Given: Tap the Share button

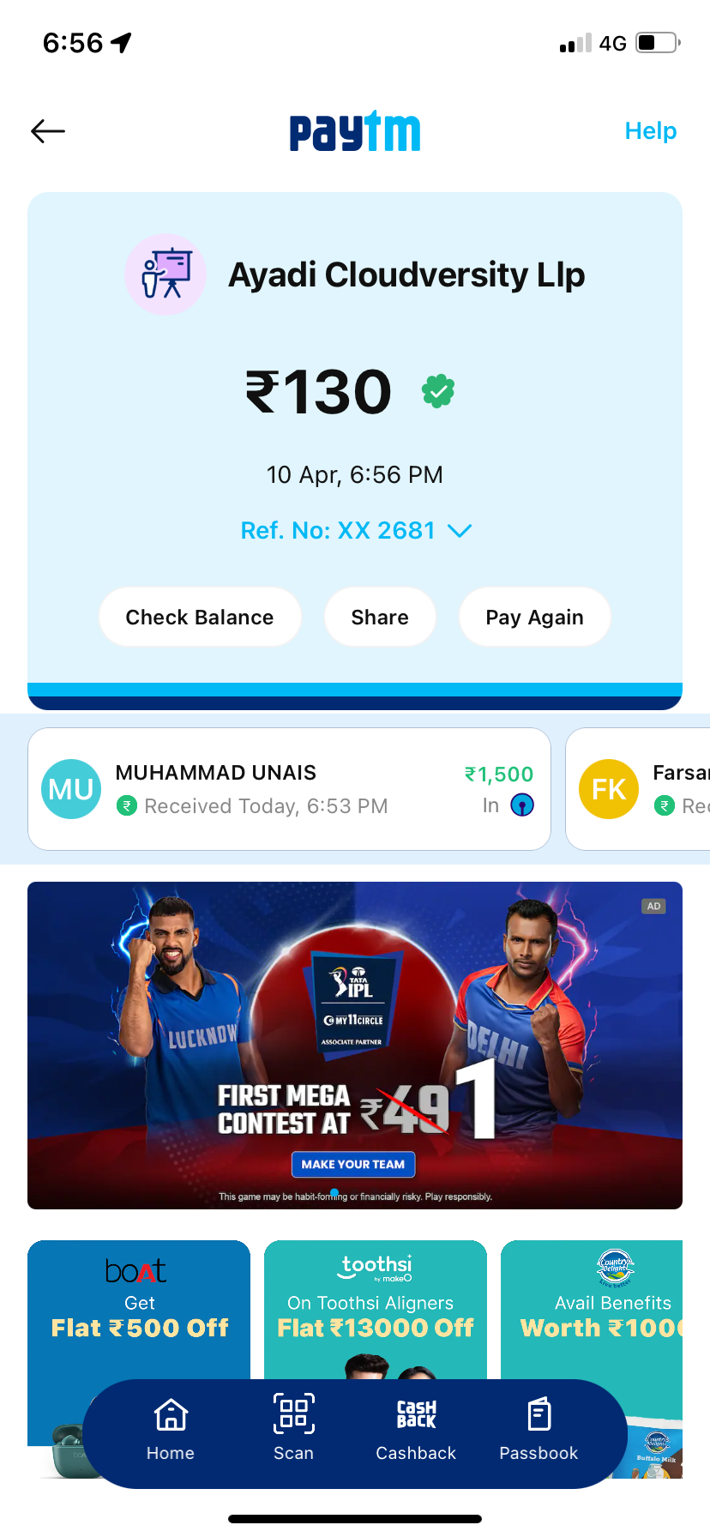Looking at the screenshot, I should pyautogui.click(x=380, y=617).
